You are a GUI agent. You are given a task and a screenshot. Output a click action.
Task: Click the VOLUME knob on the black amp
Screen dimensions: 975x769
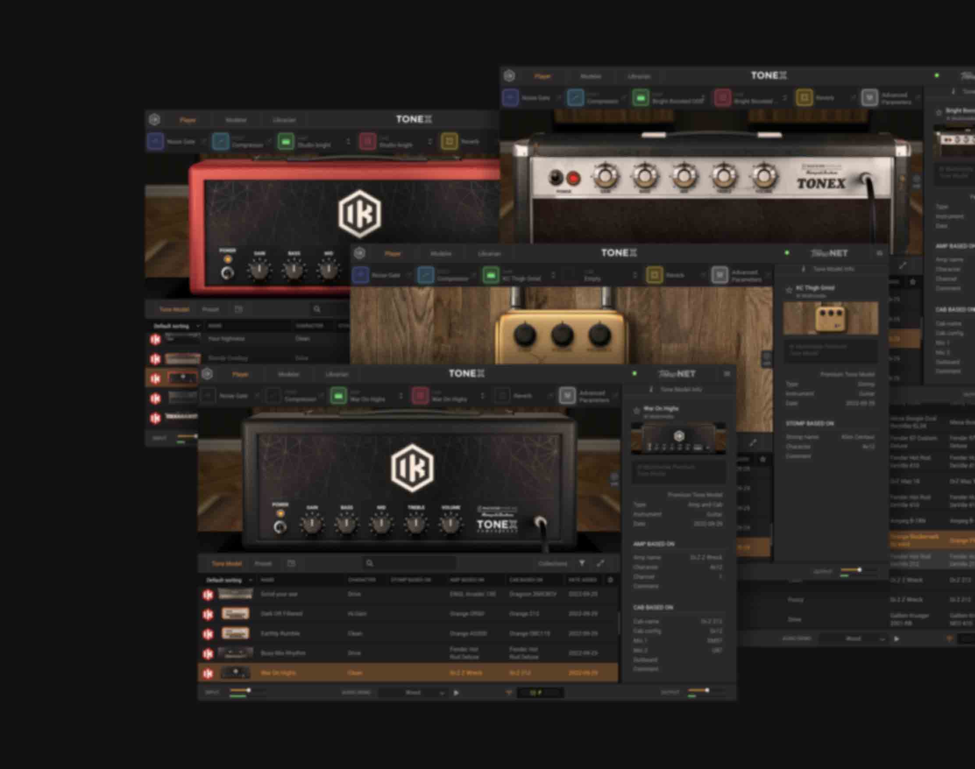point(450,524)
